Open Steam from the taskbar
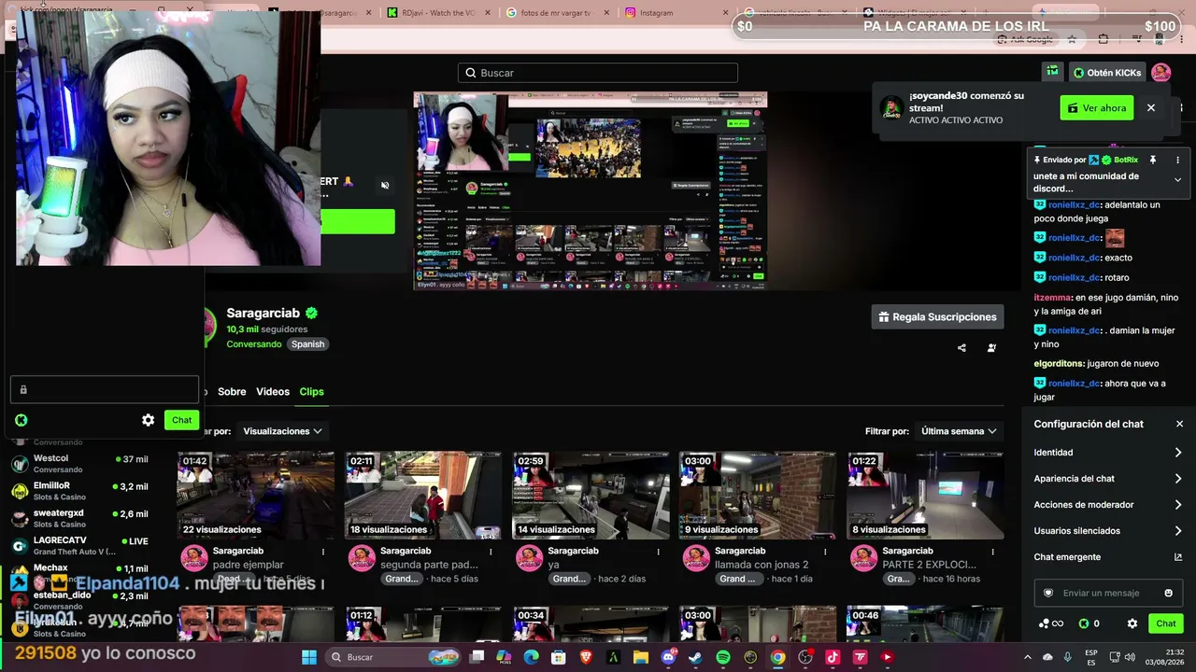 pos(695,657)
